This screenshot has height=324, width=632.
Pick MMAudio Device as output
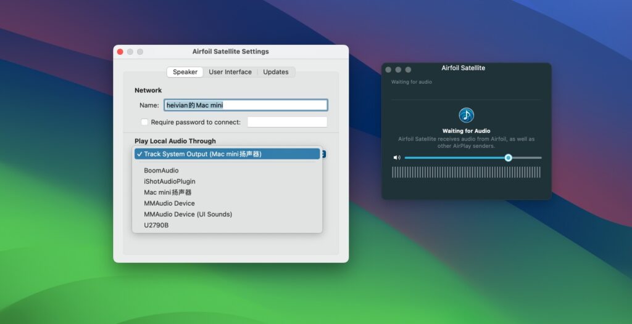[x=227, y=203]
